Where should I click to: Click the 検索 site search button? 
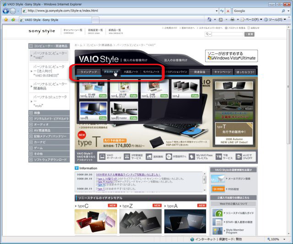249,34
